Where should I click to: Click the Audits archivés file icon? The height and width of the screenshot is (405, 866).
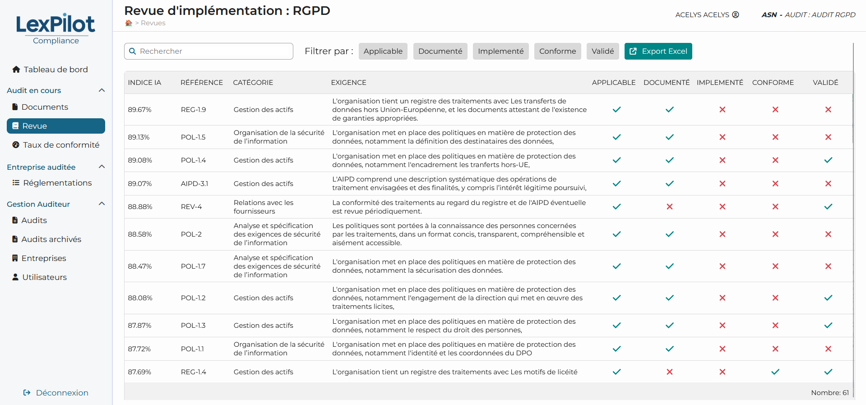tap(15, 239)
